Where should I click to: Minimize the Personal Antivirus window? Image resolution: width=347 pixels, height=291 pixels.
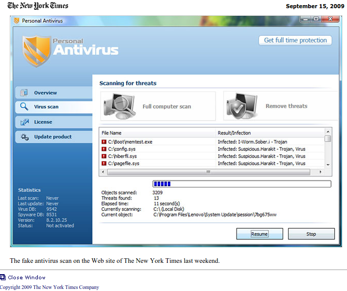(306, 19)
